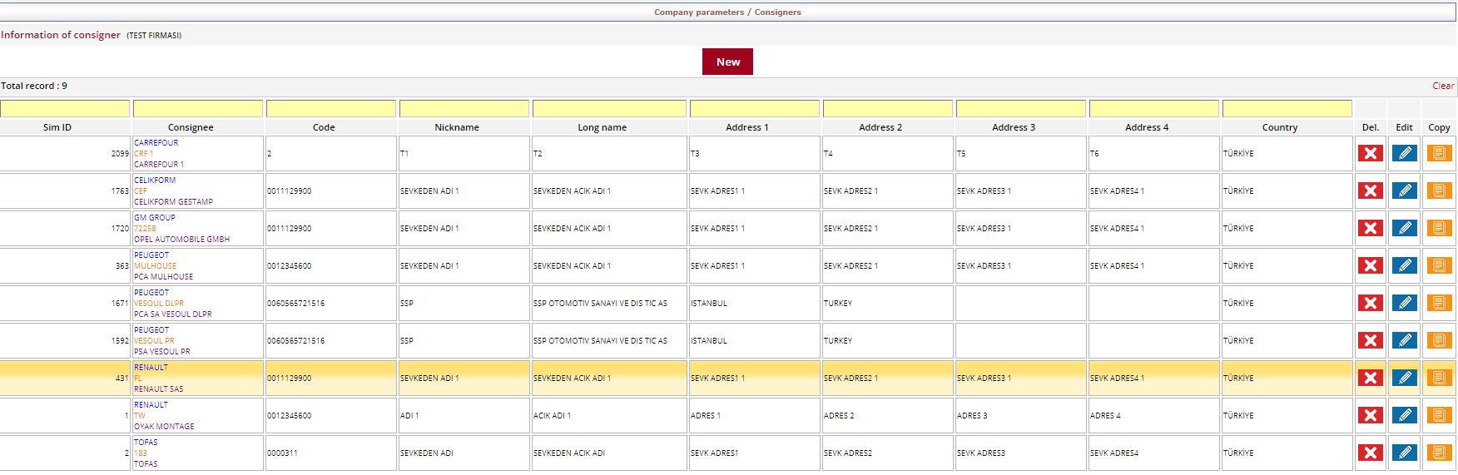1458x475 pixels.
Task: Select PCA MULHOUSE text
Action: click(x=163, y=276)
